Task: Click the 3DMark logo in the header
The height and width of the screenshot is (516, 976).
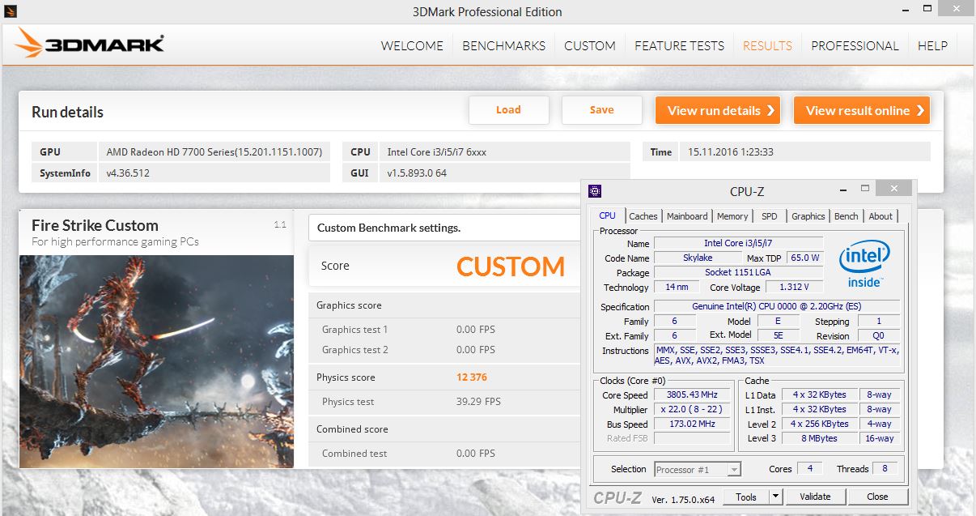Action: click(x=90, y=43)
